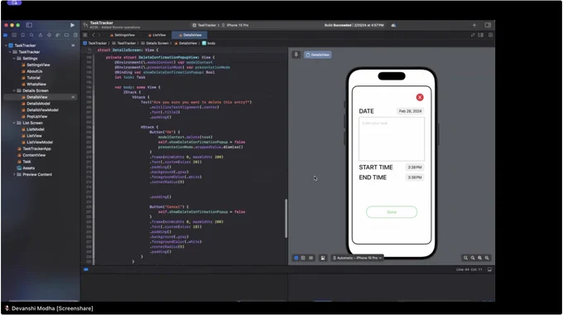The height and width of the screenshot is (315, 563).
Task: Collapse the Settings folder
Action: tap(14, 58)
